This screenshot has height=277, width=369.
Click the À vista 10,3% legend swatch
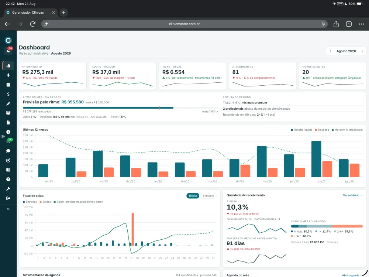point(292,232)
